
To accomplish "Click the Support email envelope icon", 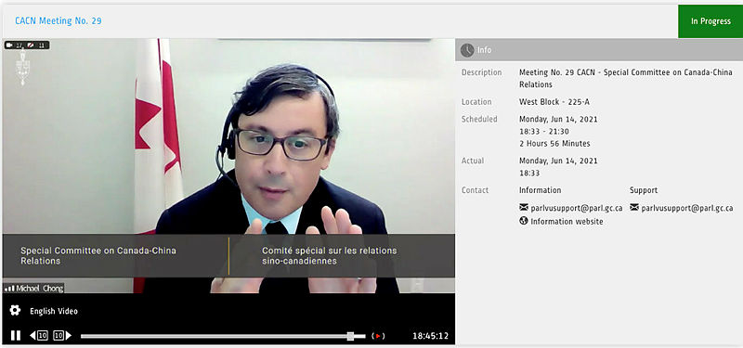I will click(634, 207).
